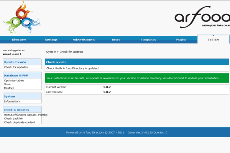The width and height of the screenshot is (230, 153).
Task: Run Check duplicate content
Action: 20,122
